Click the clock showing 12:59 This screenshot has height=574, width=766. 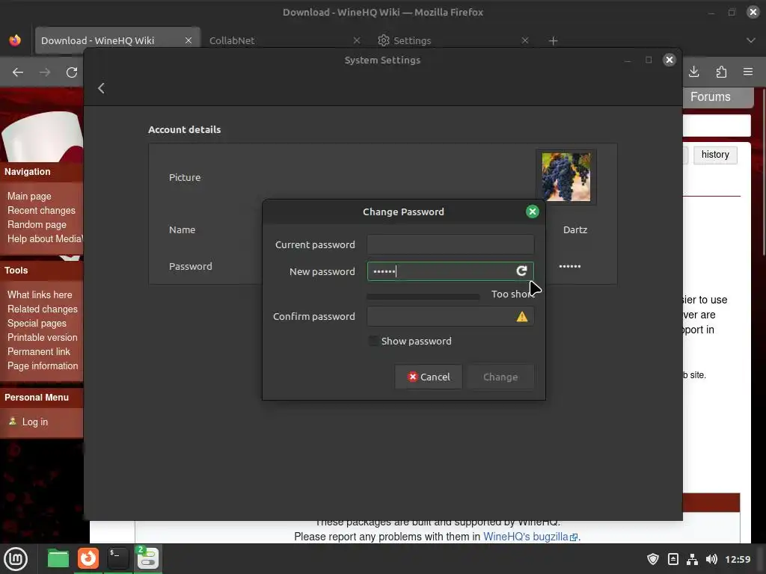737,559
